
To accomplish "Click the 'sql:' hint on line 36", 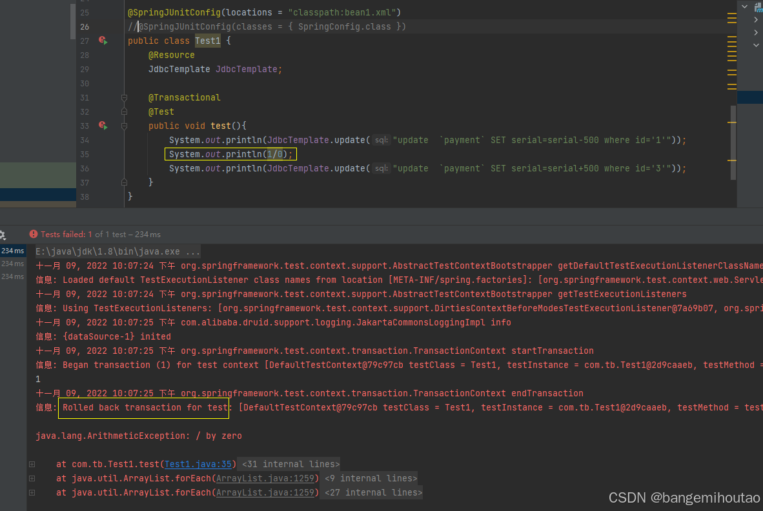I will pos(382,168).
